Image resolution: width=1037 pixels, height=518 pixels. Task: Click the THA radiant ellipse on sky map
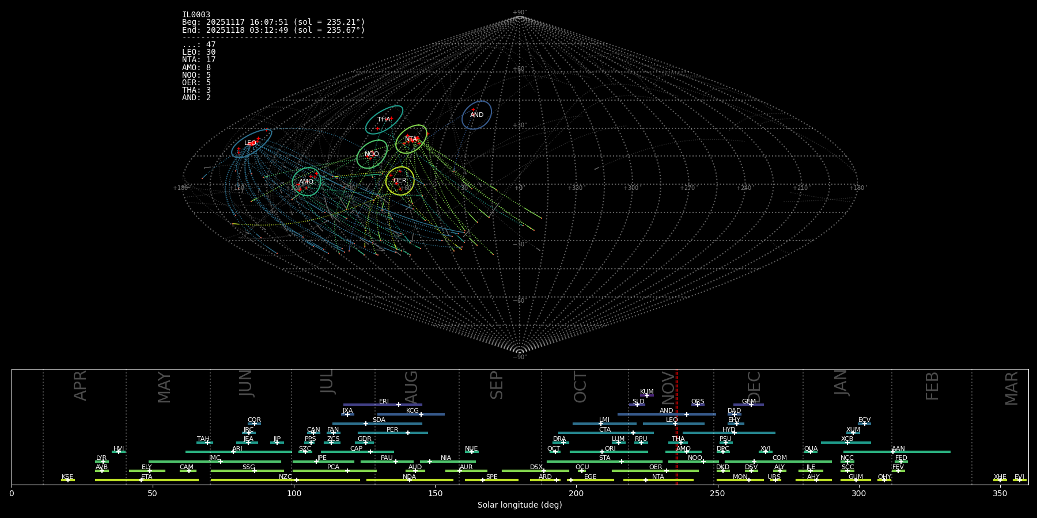[x=384, y=120]
